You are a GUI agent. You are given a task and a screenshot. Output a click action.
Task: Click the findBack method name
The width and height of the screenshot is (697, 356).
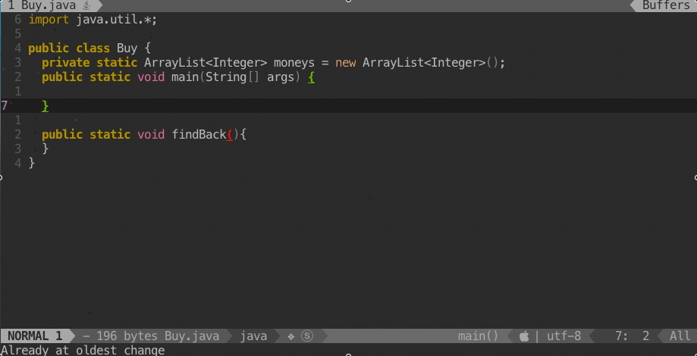click(x=199, y=135)
